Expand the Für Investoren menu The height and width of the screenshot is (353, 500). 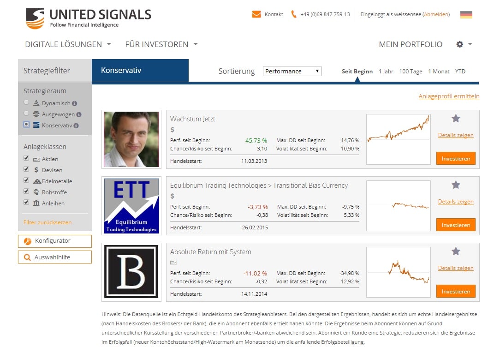pos(161,44)
